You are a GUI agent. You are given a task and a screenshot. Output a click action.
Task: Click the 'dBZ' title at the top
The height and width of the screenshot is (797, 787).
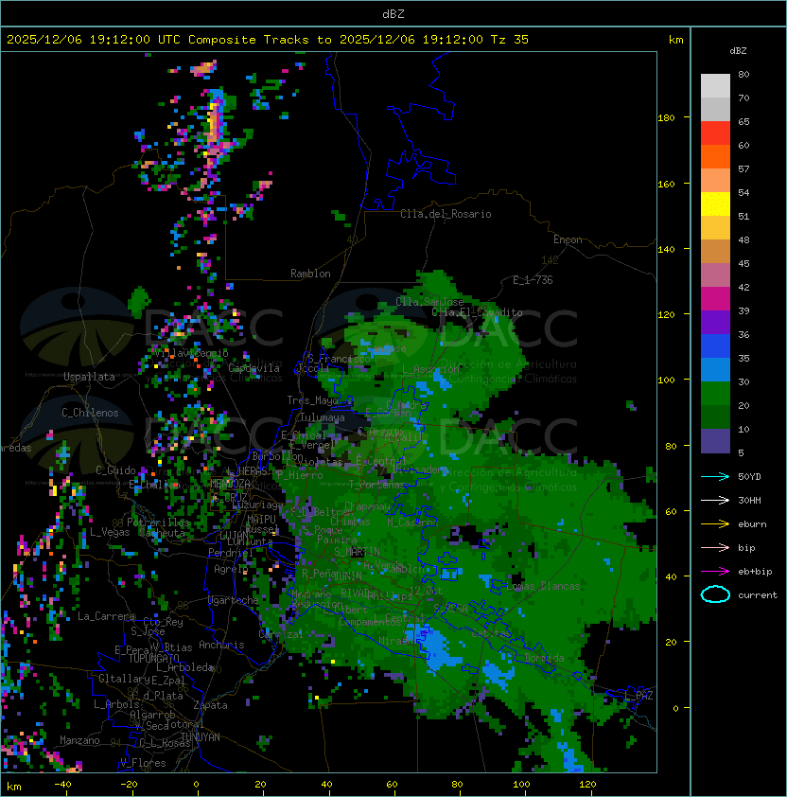393,13
